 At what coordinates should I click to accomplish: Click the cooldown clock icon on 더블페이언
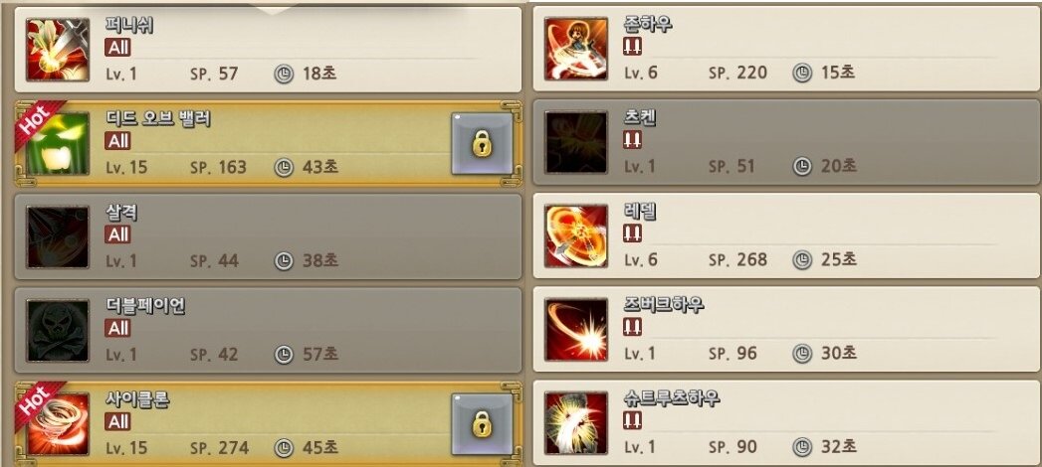[284, 355]
